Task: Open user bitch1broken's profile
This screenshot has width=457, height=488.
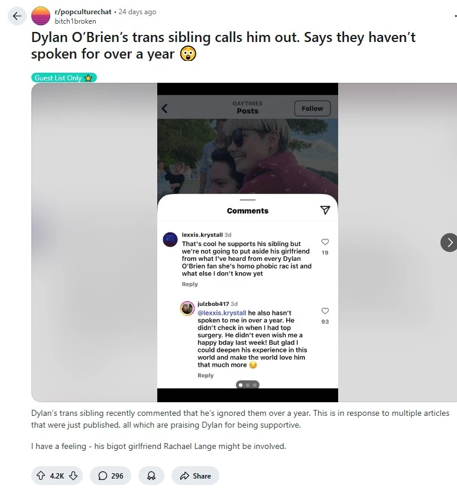Action: (75, 21)
